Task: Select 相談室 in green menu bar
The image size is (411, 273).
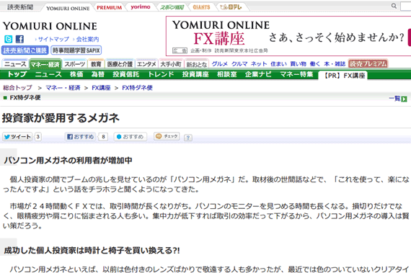Action: (x=226, y=74)
